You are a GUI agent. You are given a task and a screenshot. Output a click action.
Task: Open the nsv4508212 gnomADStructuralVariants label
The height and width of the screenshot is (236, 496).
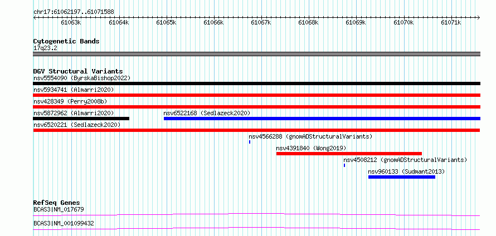[x=405, y=160]
